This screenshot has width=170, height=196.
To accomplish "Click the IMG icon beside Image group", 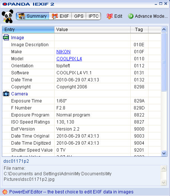I will (6, 37).
